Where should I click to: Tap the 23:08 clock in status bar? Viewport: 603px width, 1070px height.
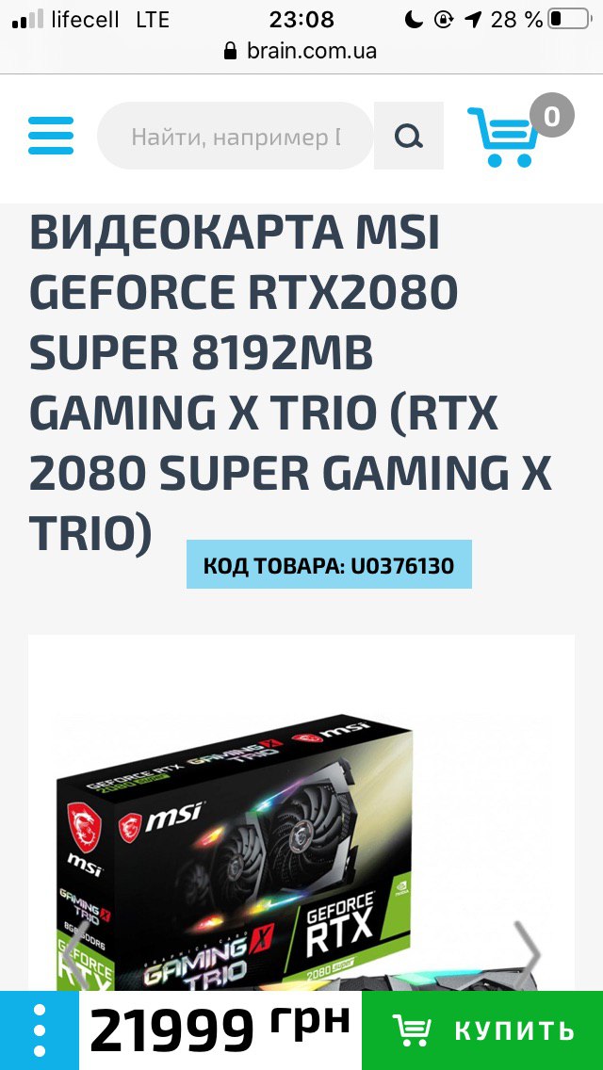tap(301, 19)
